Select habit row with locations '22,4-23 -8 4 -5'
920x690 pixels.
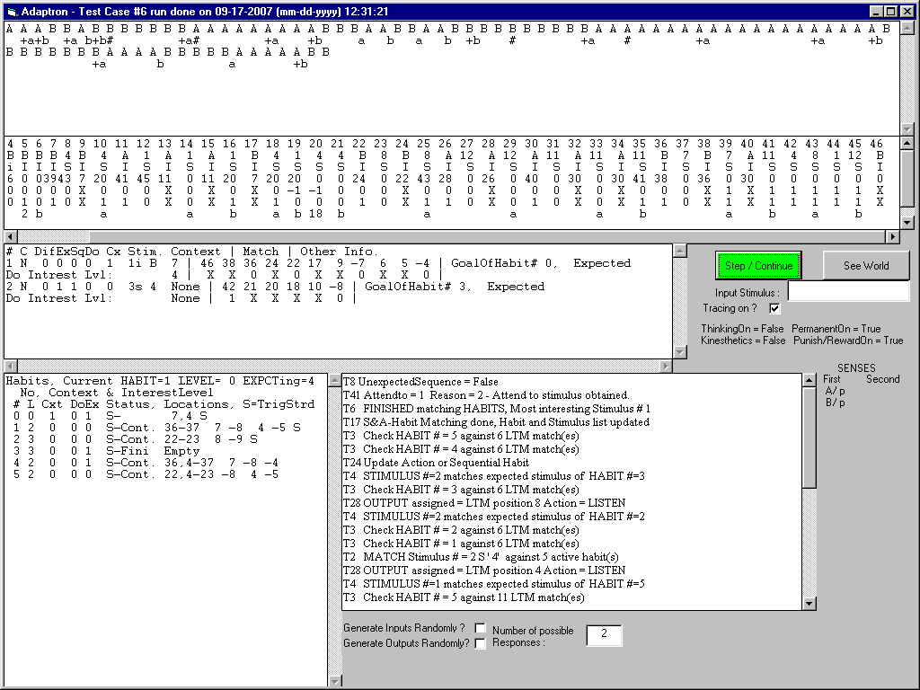(146, 474)
